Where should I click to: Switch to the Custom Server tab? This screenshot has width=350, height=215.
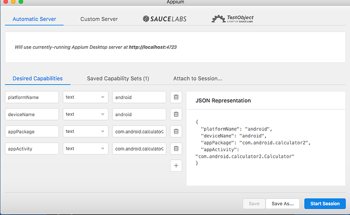tap(99, 19)
